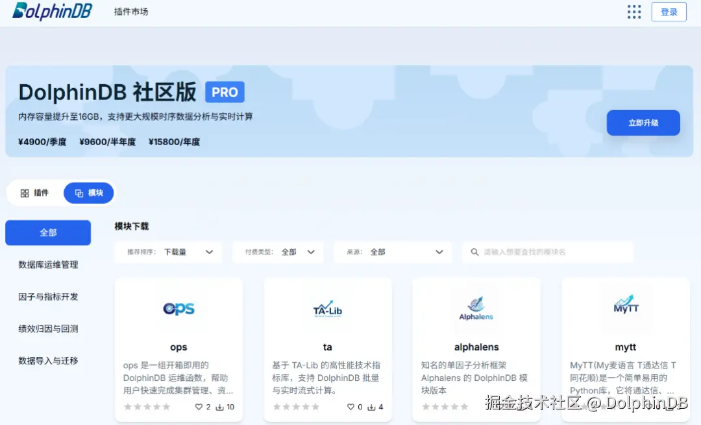Viewport: 701px width, 425px height.
Task: Click the DolphinDB logo in the top bar
Action: point(51,12)
